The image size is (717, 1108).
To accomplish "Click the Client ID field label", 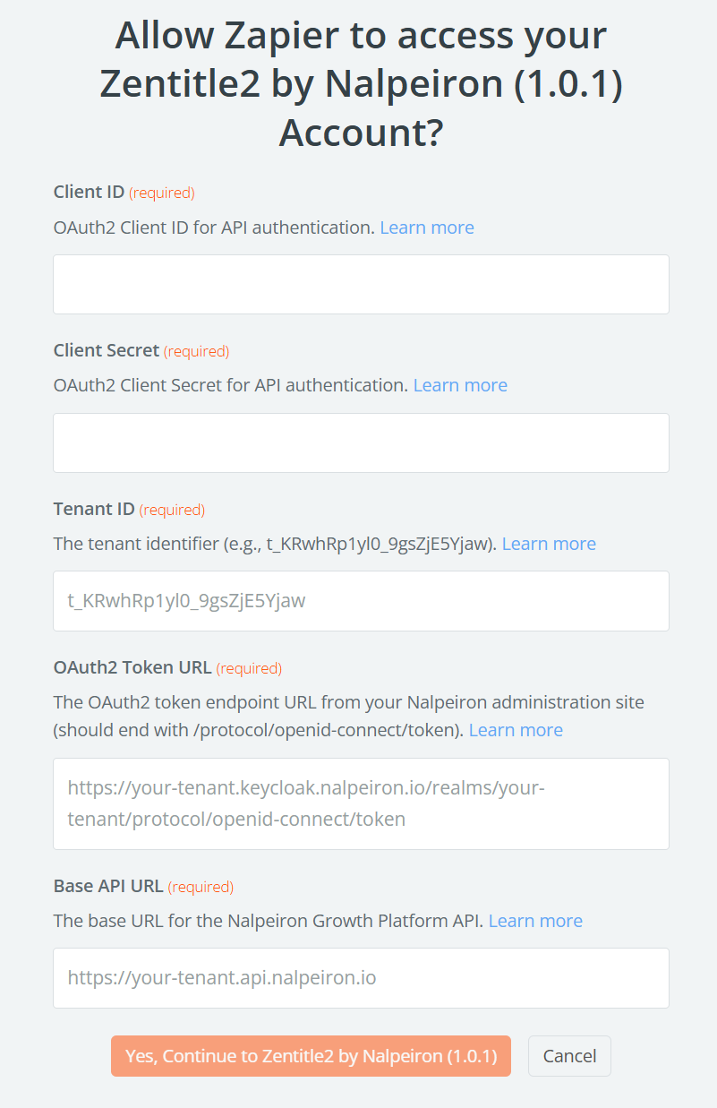I will coord(89,192).
